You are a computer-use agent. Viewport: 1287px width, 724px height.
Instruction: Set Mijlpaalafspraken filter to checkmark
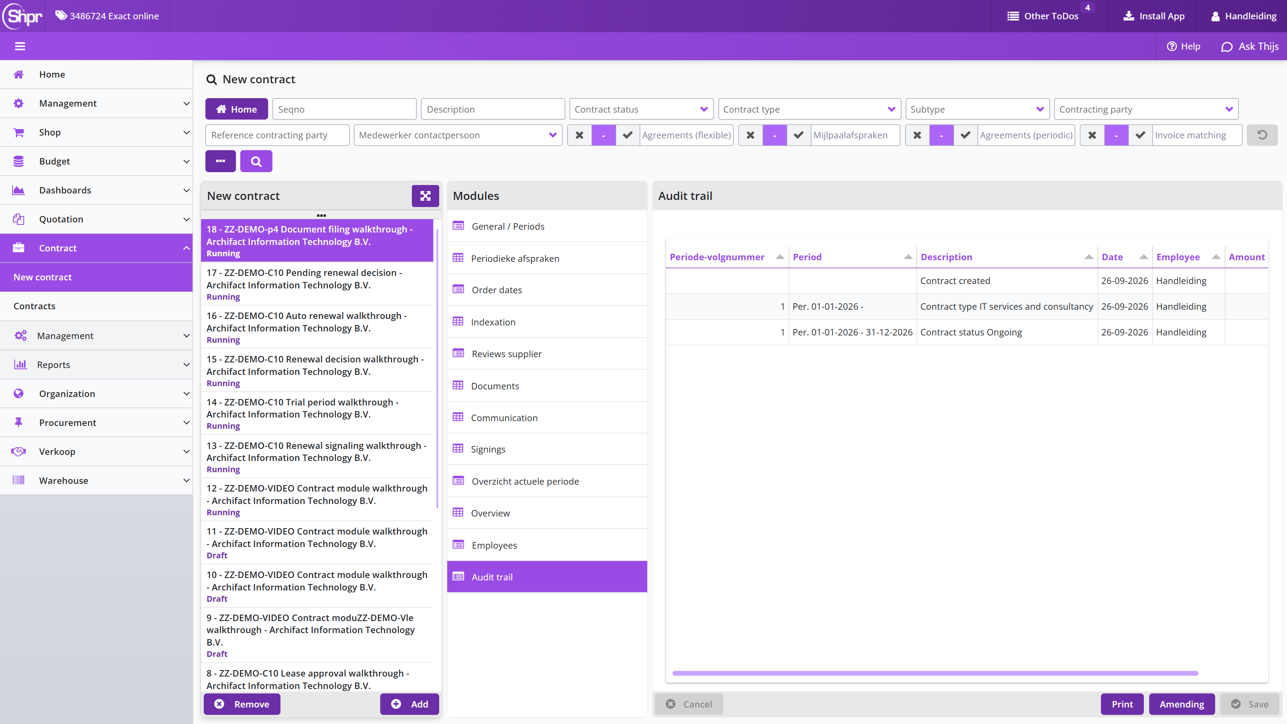[x=799, y=135]
